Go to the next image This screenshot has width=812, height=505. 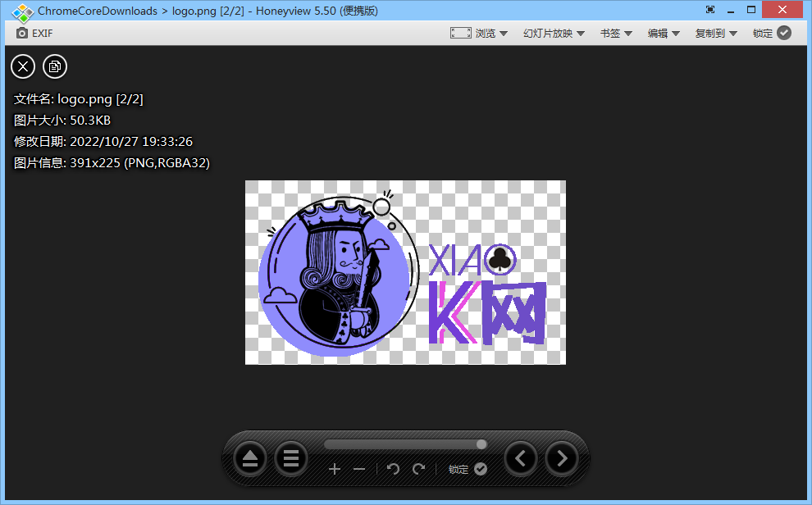(x=562, y=458)
